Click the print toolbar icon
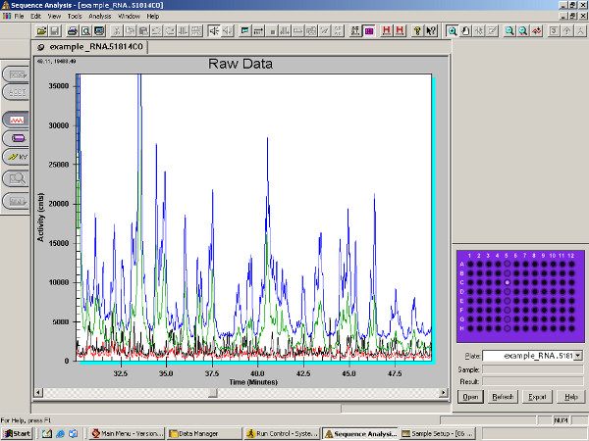589x441 pixels. 73,30
